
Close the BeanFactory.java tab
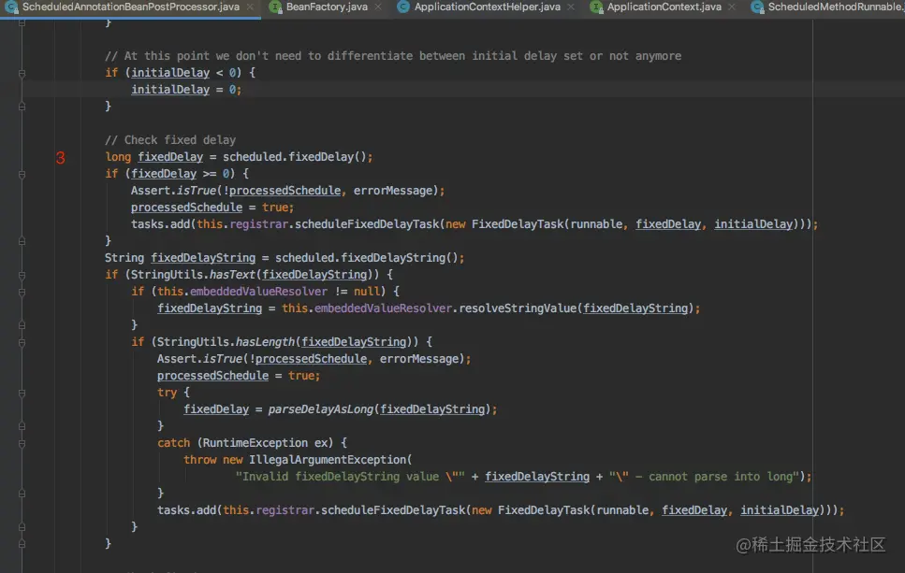[x=378, y=7]
